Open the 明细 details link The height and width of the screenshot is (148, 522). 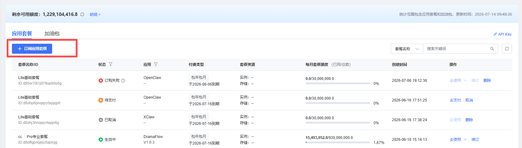[x=95, y=14]
